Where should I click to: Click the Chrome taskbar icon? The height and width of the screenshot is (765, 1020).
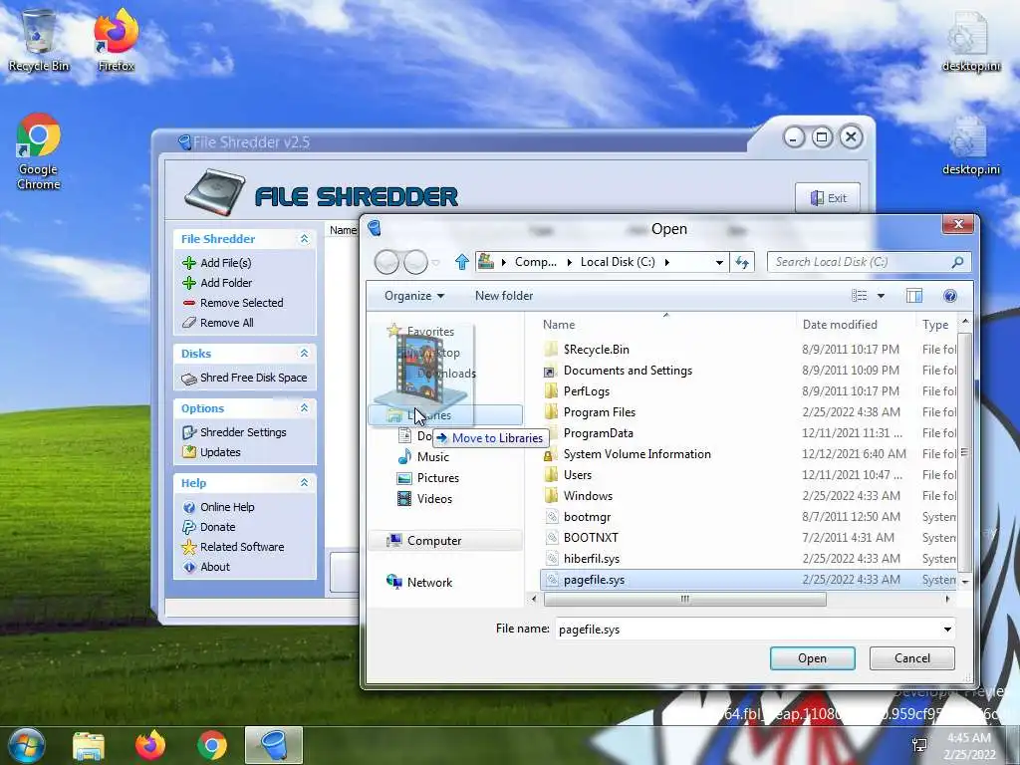[x=212, y=745]
